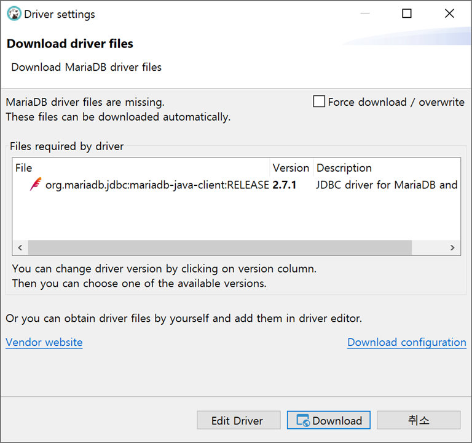Viewport: 472px width, 443px height.
Task: Click the 취소 cancel button
Action: [x=419, y=420]
